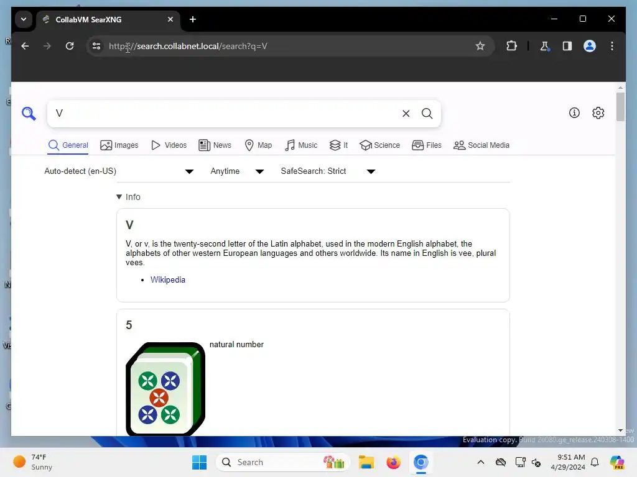Reload the current page
This screenshot has width=637, height=477.
point(70,46)
